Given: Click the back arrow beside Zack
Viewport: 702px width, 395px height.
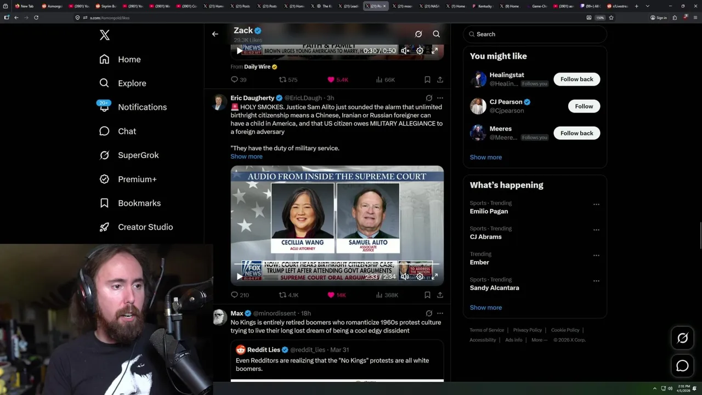Looking at the screenshot, I should click(x=215, y=34).
